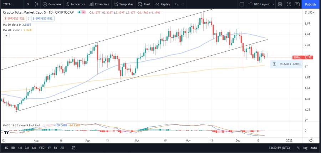The width and height of the screenshot is (321, 153).
Task: Set the time range to 1Y
Action: (49, 148)
